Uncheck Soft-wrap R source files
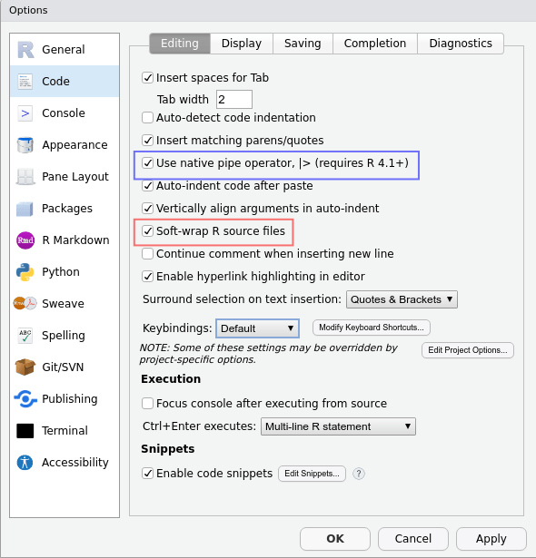The width and height of the screenshot is (536, 558). [147, 231]
